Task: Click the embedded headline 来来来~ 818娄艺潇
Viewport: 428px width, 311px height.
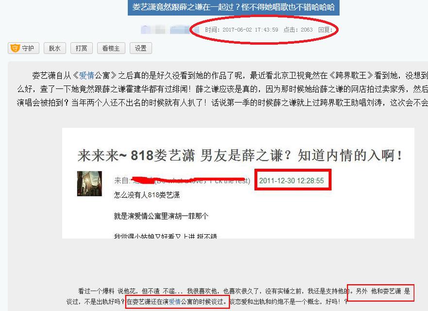Action: point(136,155)
